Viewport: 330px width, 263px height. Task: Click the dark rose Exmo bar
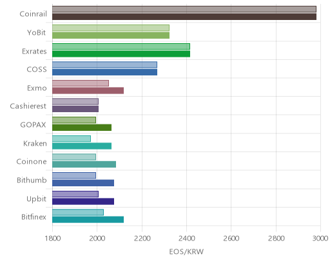coord(88,91)
